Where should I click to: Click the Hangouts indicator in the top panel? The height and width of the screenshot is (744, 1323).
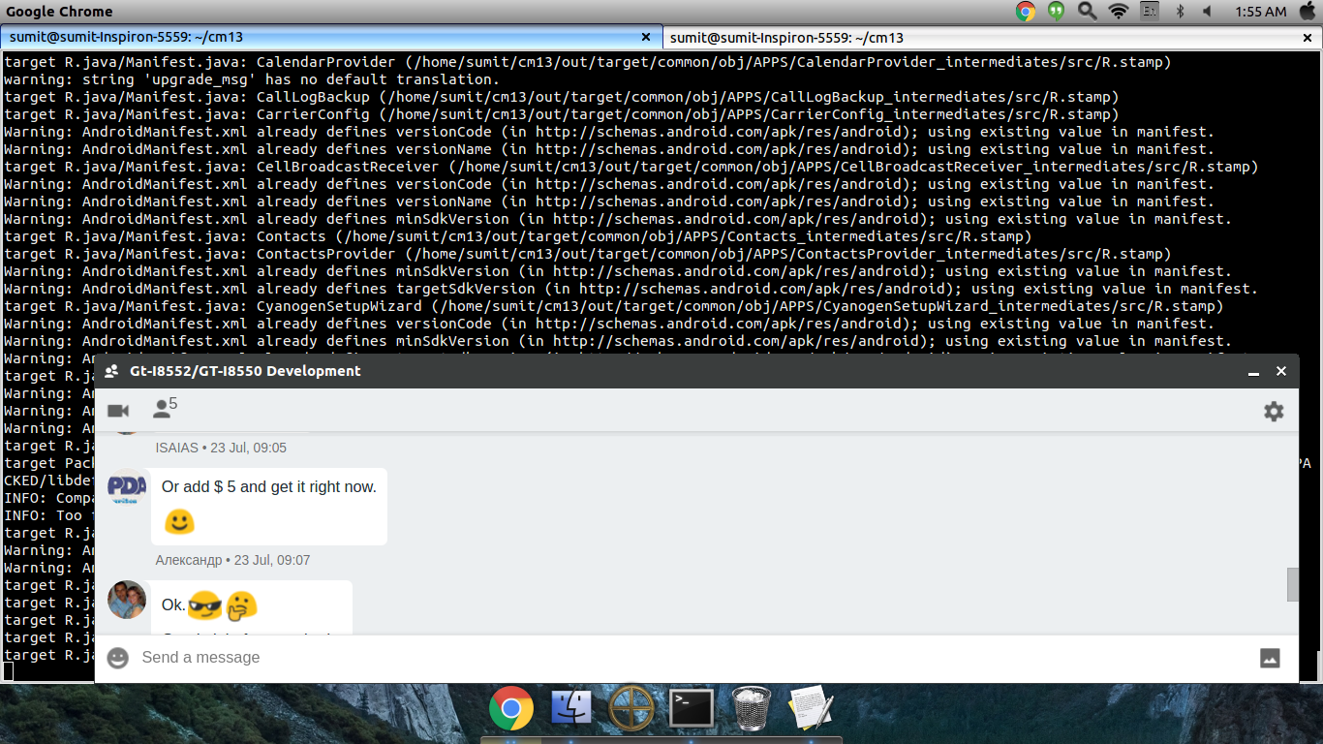pos(1056,12)
